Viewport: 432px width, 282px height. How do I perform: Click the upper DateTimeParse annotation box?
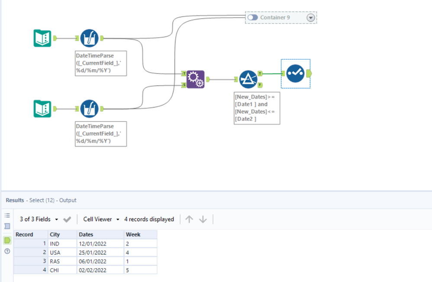[x=101, y=63]
